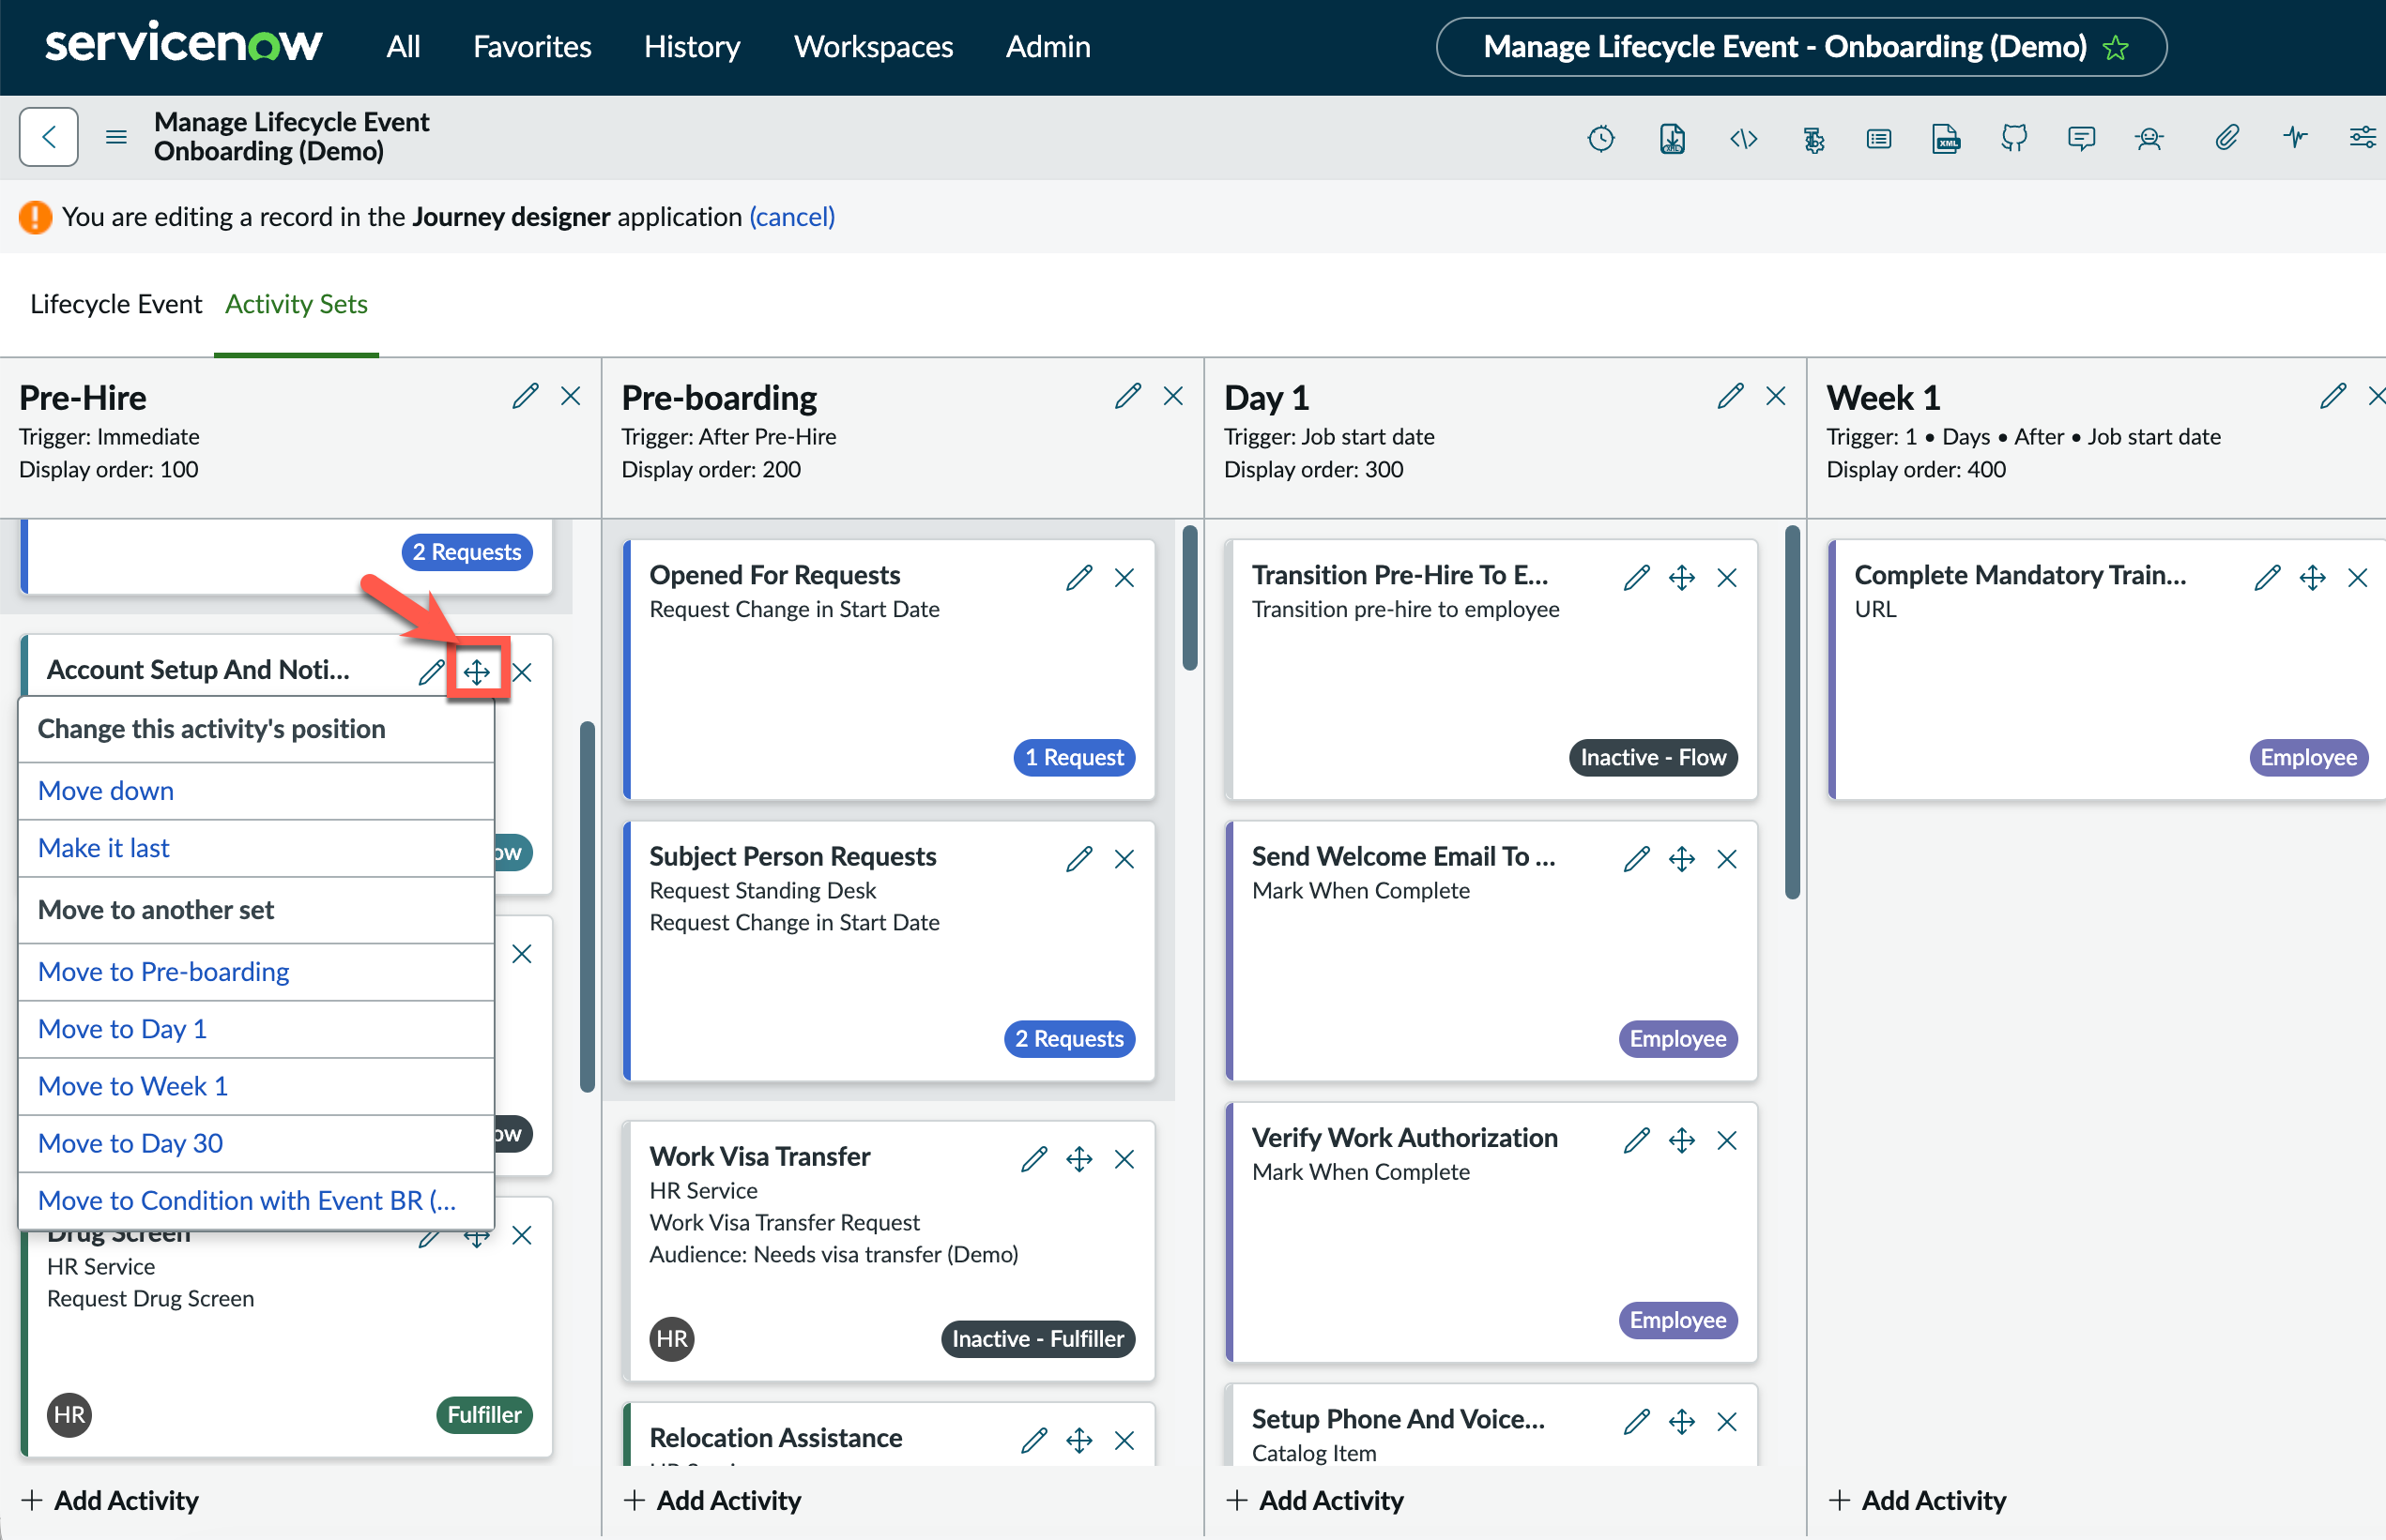Open the comment speech bubble icon
The height and width of the screenshot is (1540, 2386).
coord(2081,138)
